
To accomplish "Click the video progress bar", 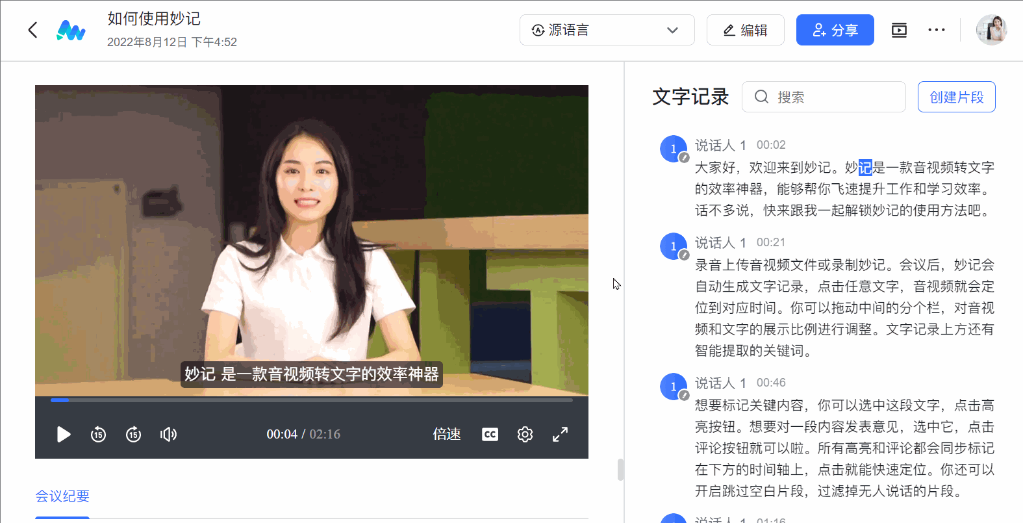I will click(x=312, y=400).
